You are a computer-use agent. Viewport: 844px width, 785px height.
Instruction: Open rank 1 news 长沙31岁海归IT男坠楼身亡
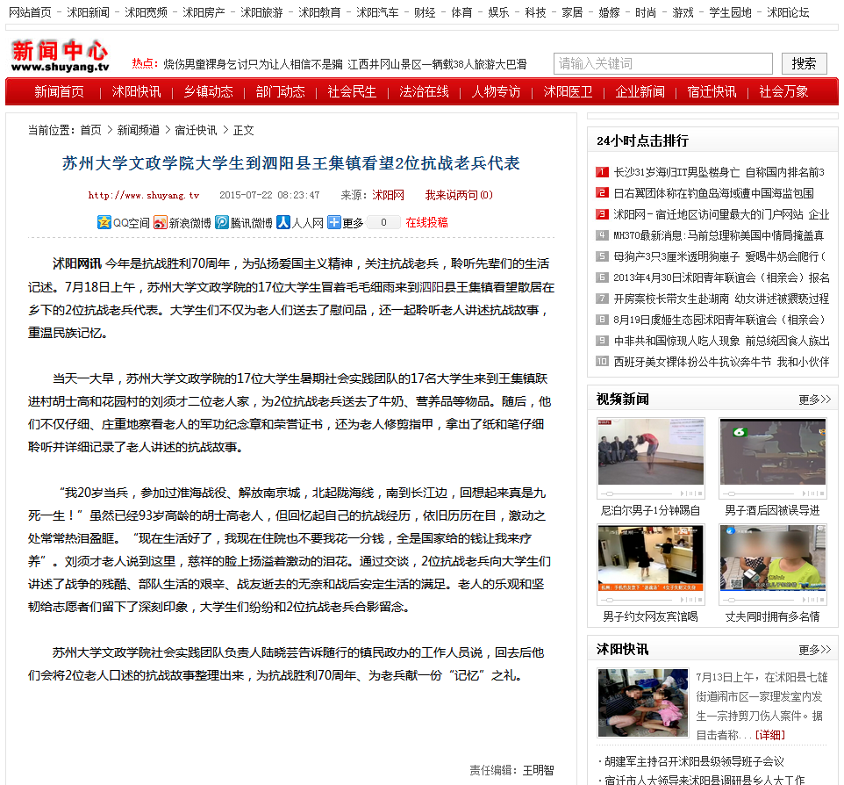coord(675,172)
